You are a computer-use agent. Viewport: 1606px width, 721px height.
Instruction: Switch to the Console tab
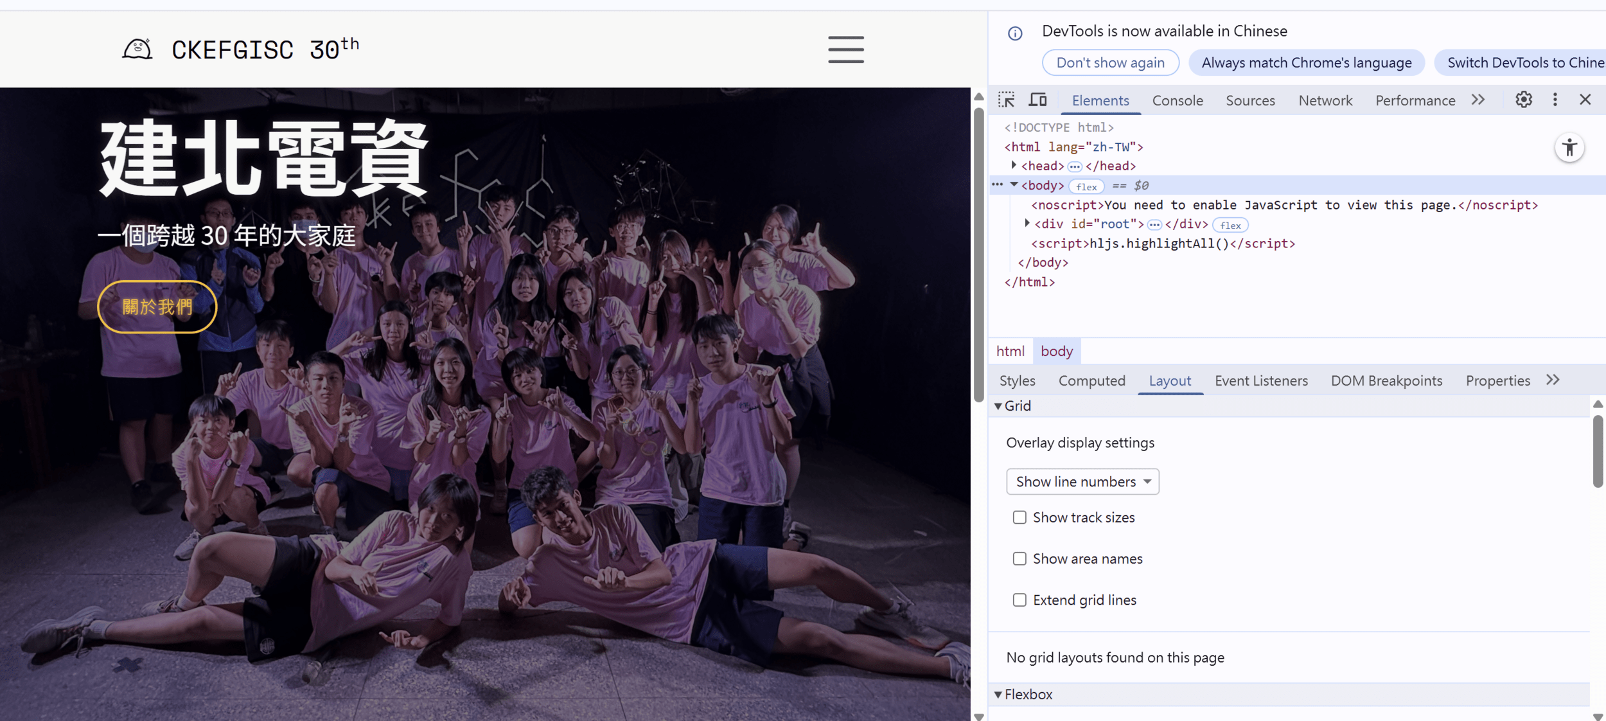click(x=1177, y=100)
